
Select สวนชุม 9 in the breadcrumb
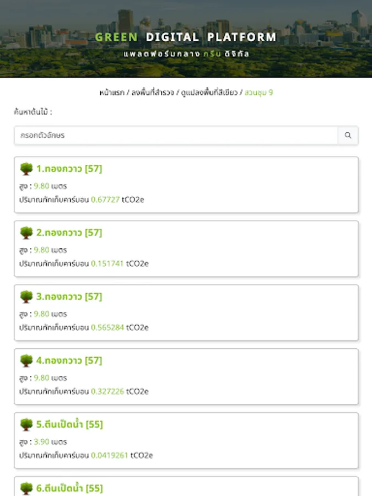point(260,92)
